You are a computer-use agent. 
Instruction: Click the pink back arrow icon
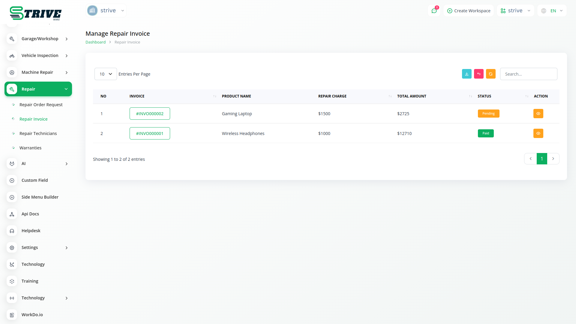[x=478, y=74]
